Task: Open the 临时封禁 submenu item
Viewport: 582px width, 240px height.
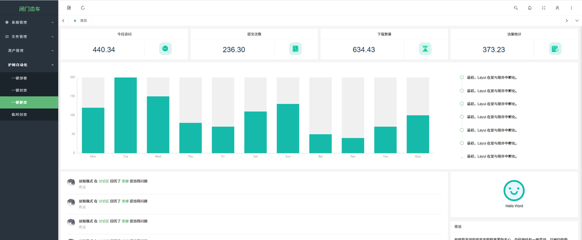Action: coord(29,115)
